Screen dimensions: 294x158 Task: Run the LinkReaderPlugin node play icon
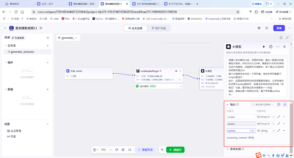(176, 71)
